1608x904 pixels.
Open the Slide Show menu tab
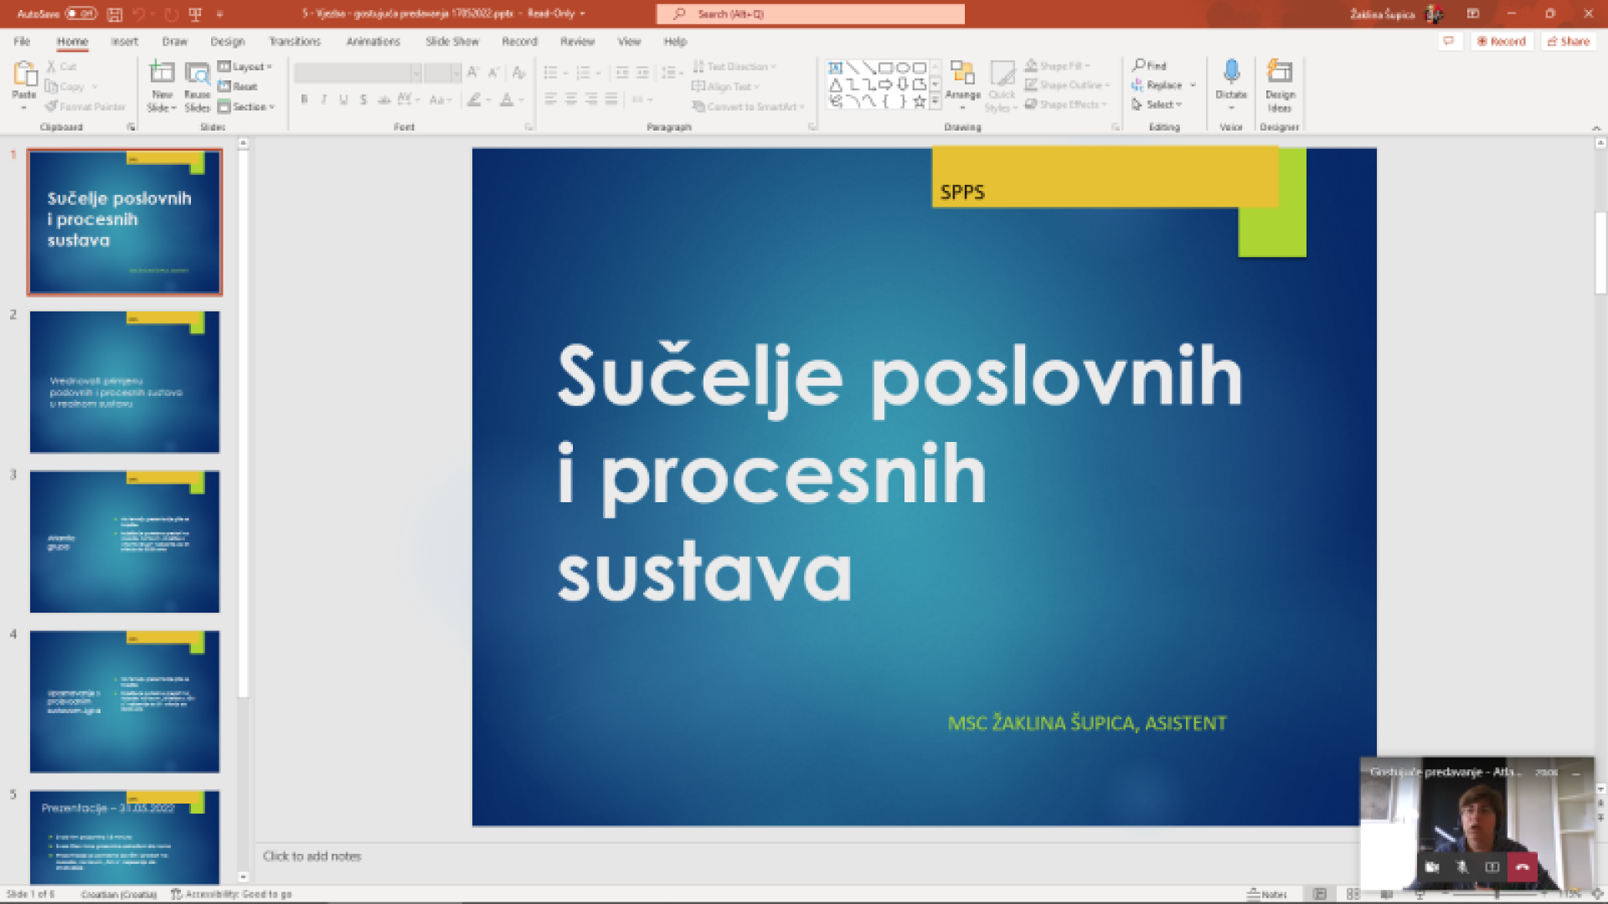coord(451,41)
